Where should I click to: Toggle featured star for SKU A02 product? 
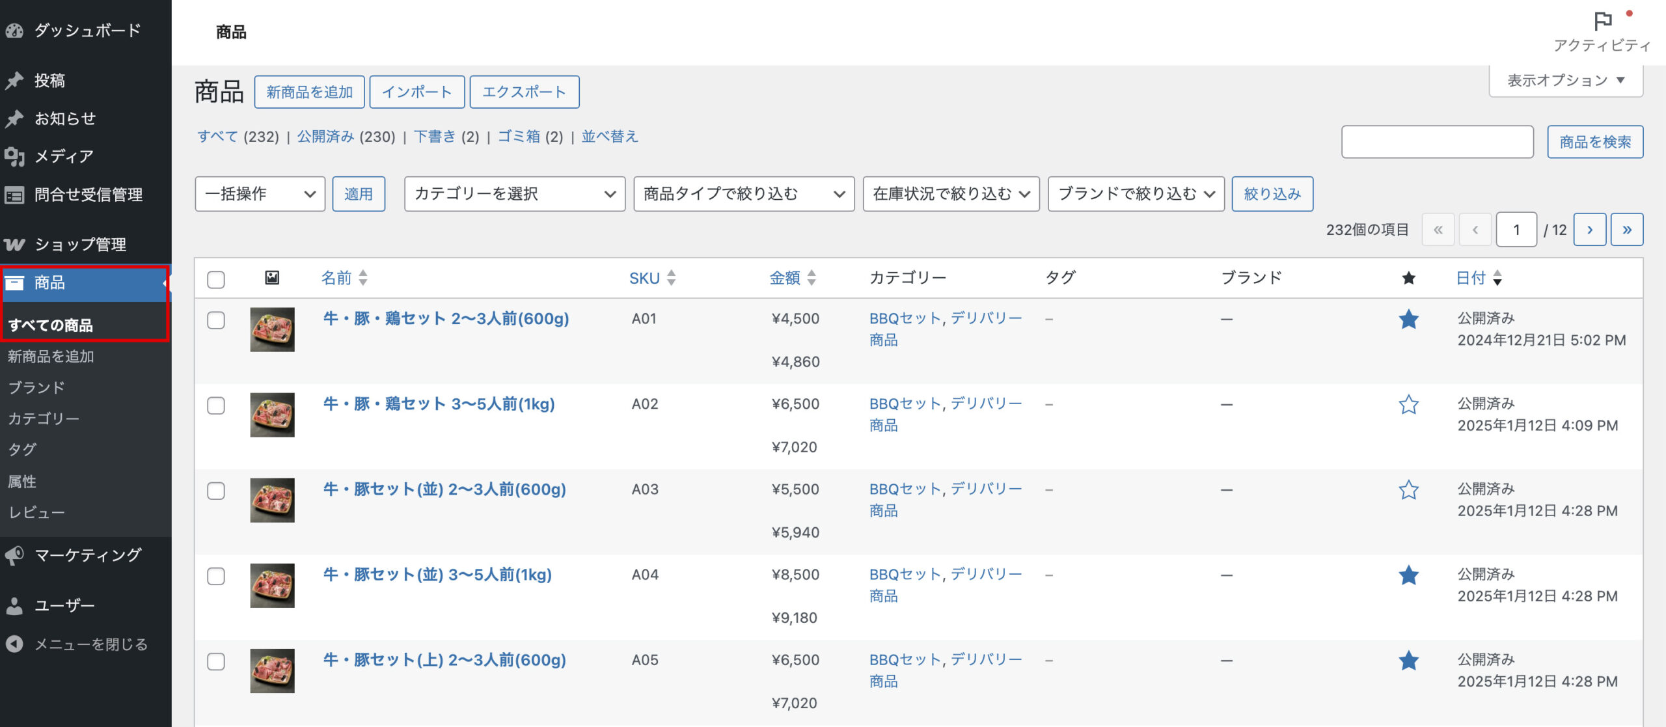[x=1408, y=405]
